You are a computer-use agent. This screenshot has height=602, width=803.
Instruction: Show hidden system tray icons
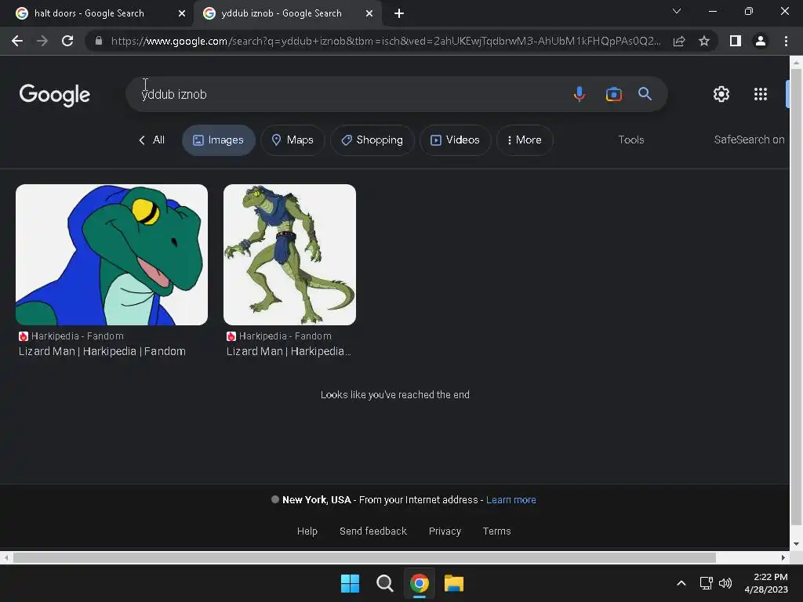click(681, 583)
